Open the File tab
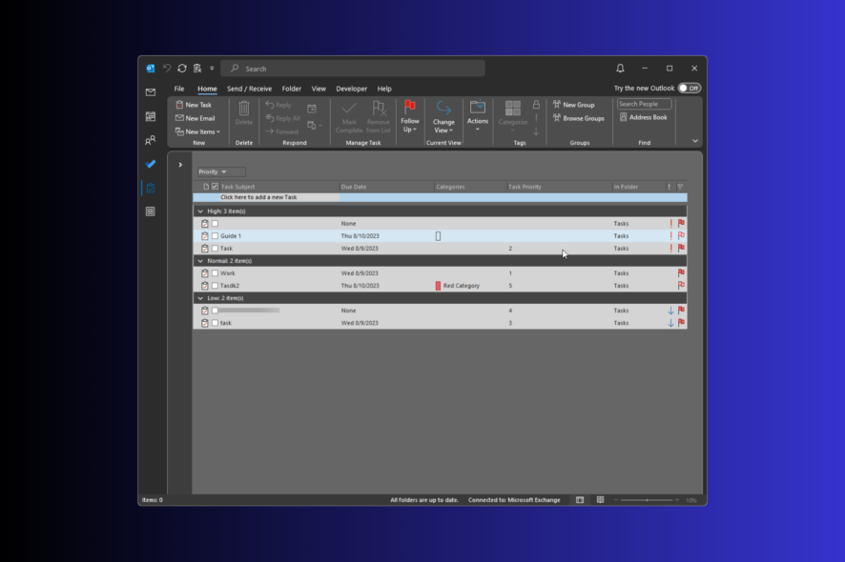 179,89
